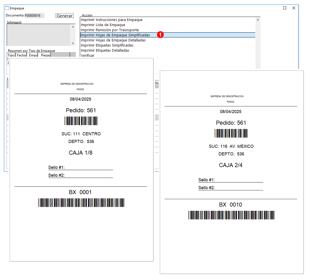
Task: Maximize the Empaque window
Action: click(x=285, y=8)
